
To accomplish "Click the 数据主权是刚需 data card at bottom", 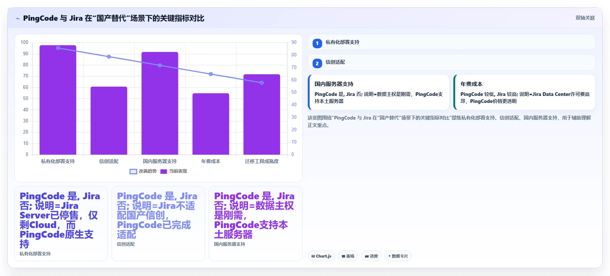I will coord(256,224).
